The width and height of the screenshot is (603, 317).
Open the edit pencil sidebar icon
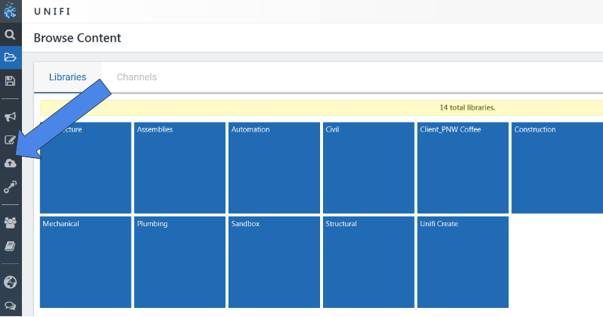[11, 140]
